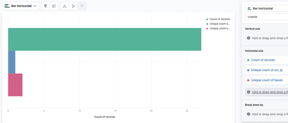Open Unique count of src_ip dimension

coord(267,70)
